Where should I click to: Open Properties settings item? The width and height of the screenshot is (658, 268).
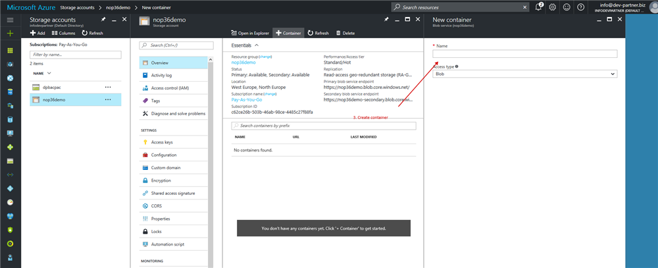click(173, 219)
